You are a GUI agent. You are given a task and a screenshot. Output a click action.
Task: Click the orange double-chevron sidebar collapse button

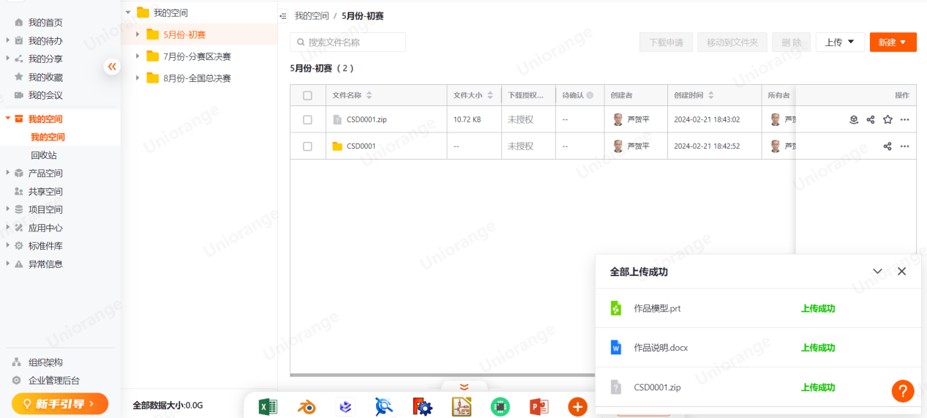pos(111,67)
